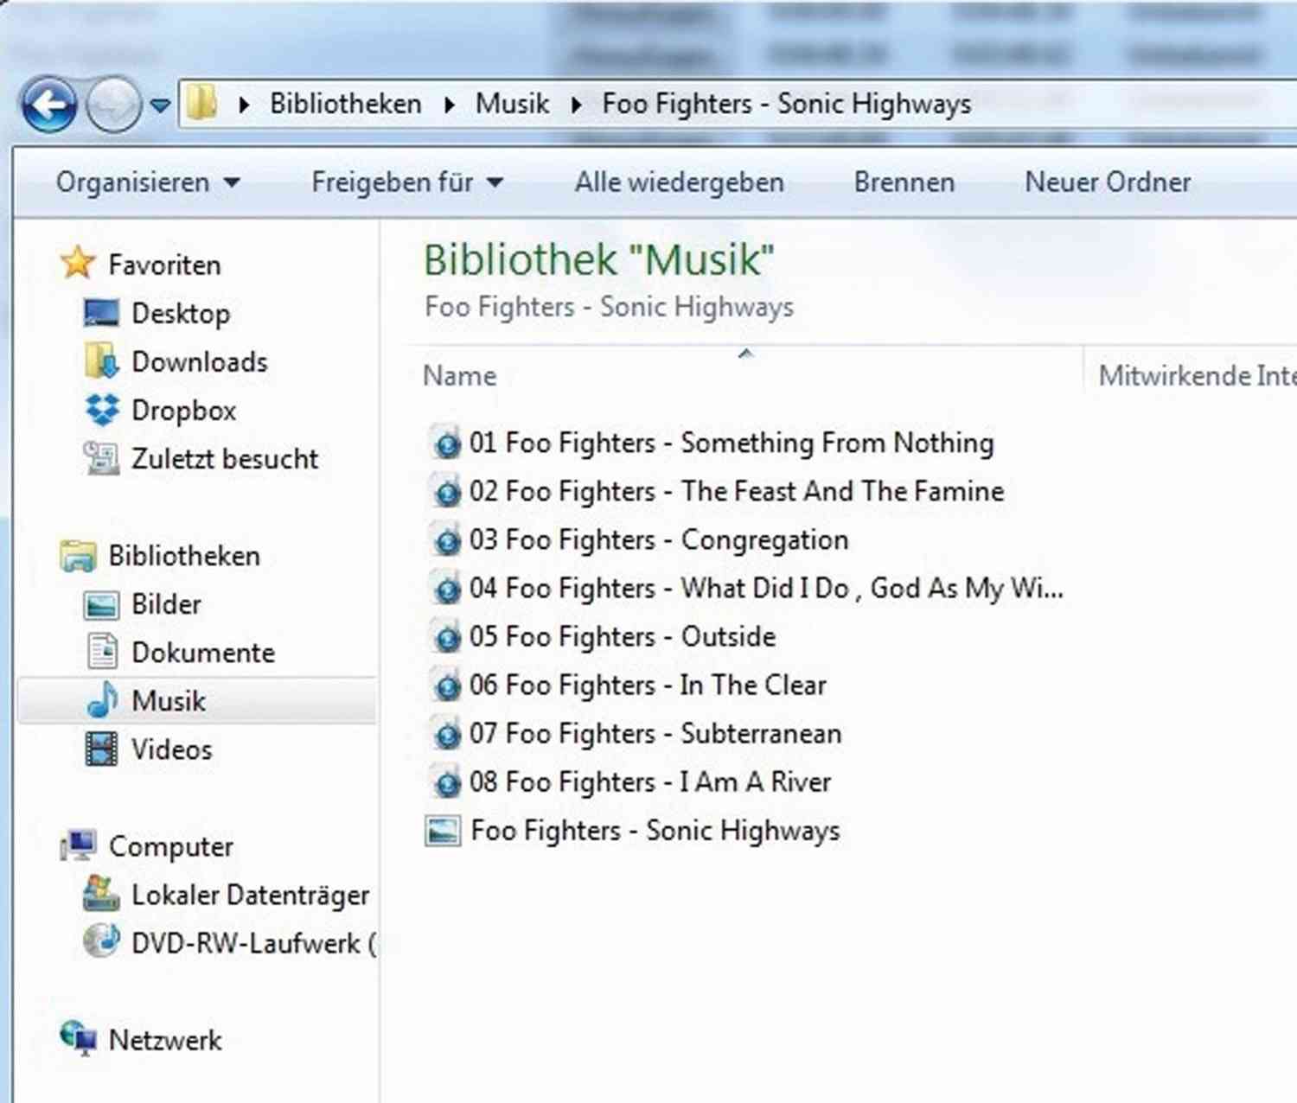
Task: Click the Musik note icon in sidebar
Action: (x=102, y=699)
